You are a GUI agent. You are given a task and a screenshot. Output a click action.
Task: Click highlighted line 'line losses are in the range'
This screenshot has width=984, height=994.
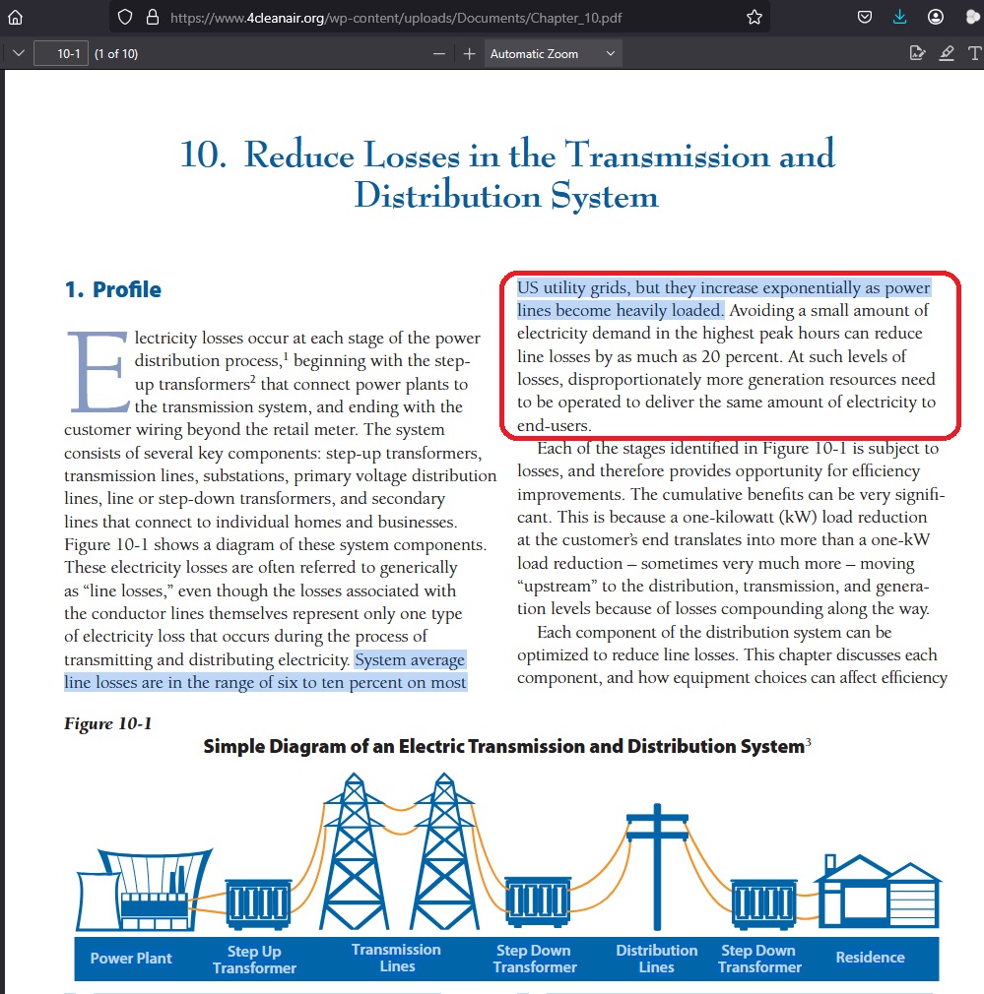[265, 683]
